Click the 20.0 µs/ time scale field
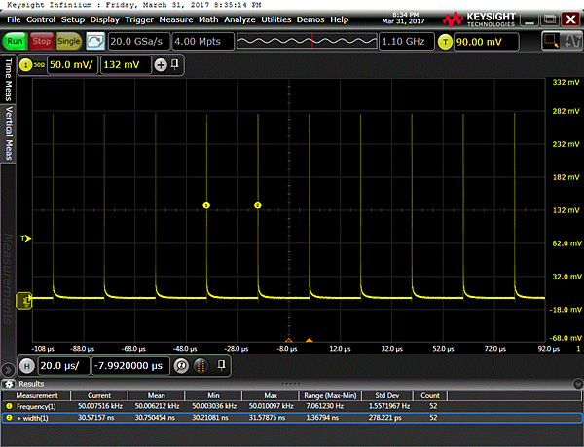The height and width of the screenshot is (447, 584). pyautogui.click(x=63, y=366)
